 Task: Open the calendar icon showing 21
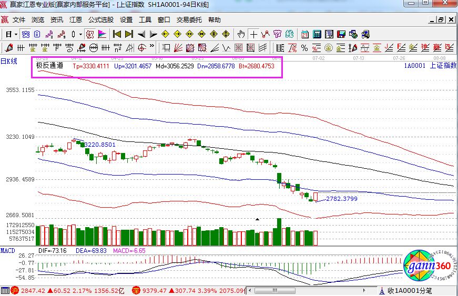305,34
